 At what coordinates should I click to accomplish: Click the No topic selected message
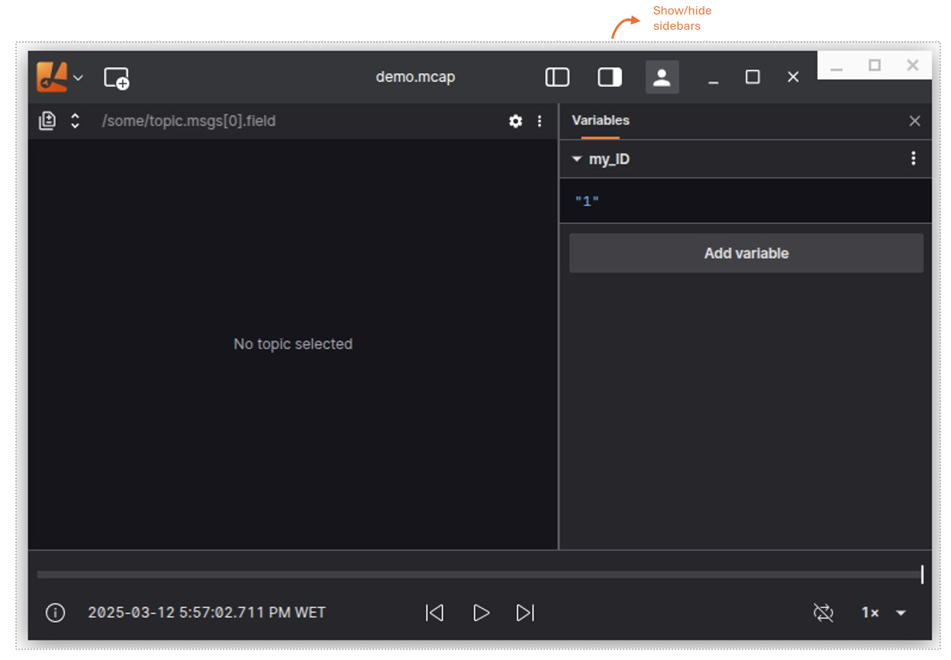[x=293, y=345]
